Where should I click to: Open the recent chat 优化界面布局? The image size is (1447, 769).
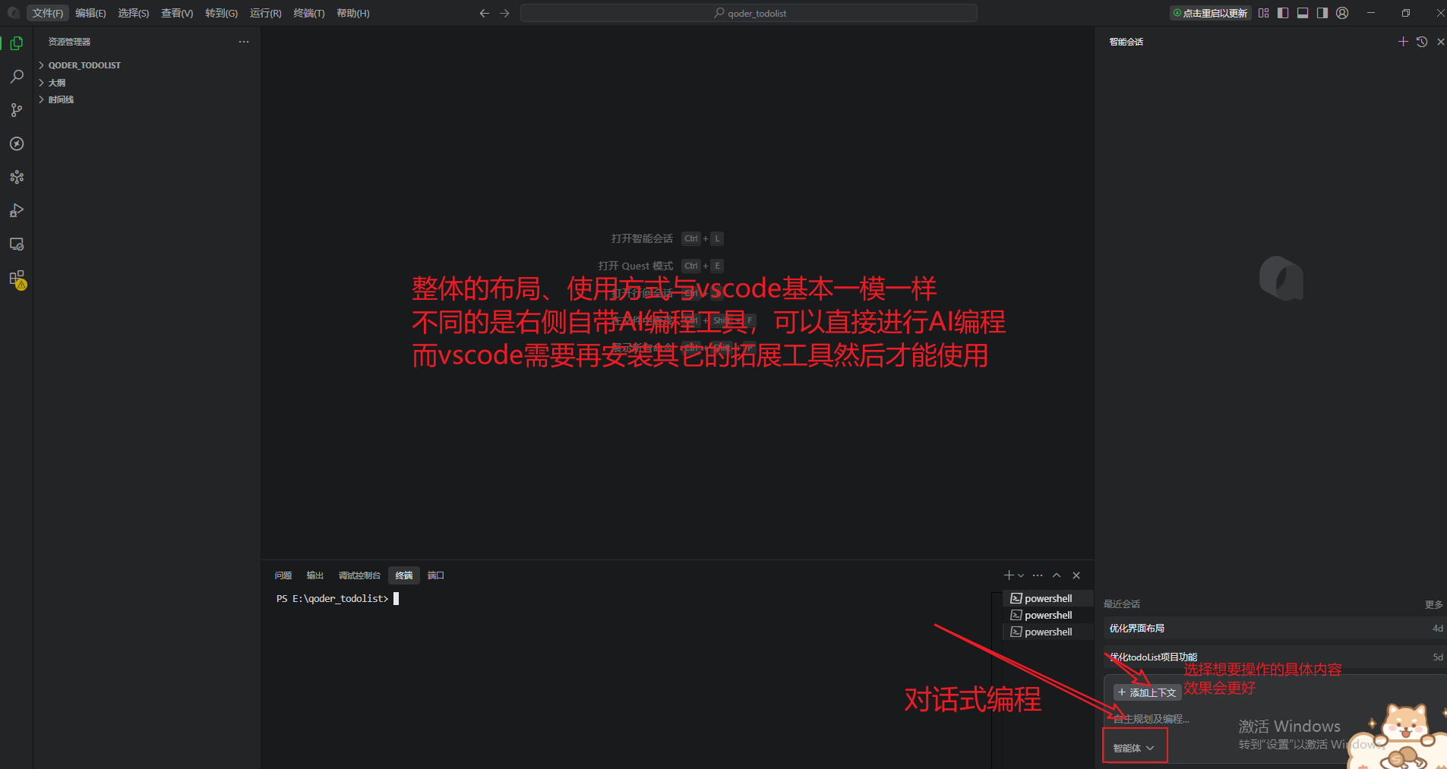[x=1275, y=629]
